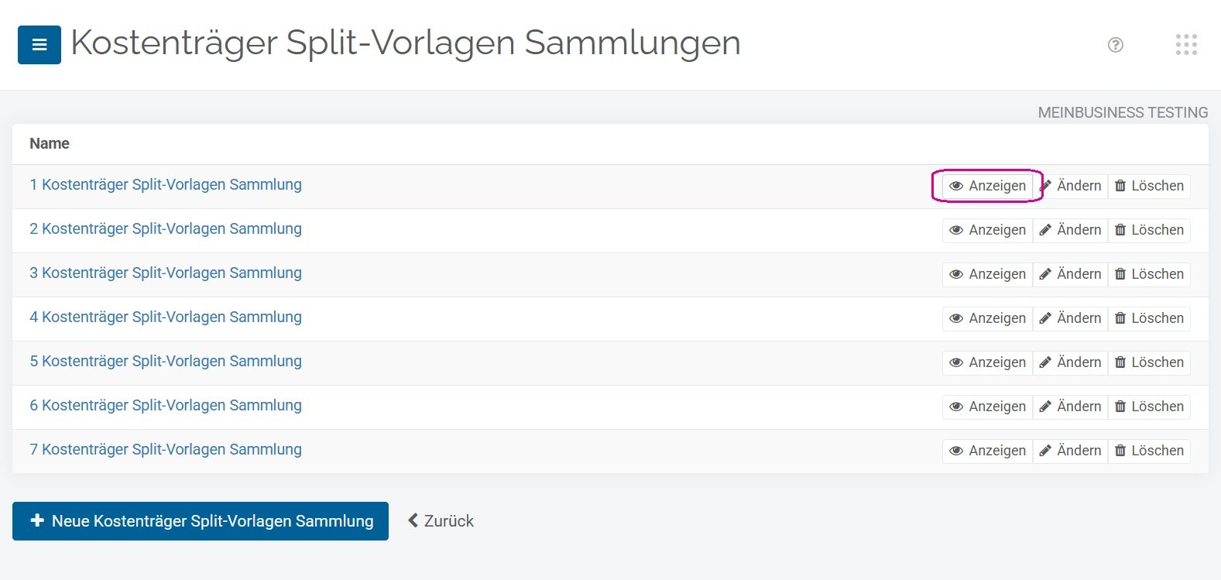The height and width of the screenshot is (580, 1221).
Task: Open link 1 Kostenträger Split-Vorlagen Sammlung
Action: pyautogui.click(x=166, y=184)
